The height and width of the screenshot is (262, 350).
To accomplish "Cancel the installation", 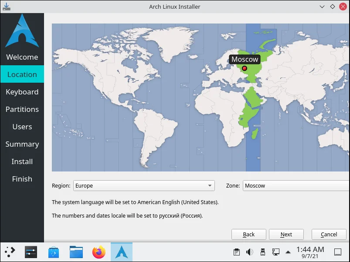I will click(x=329, y=234).
